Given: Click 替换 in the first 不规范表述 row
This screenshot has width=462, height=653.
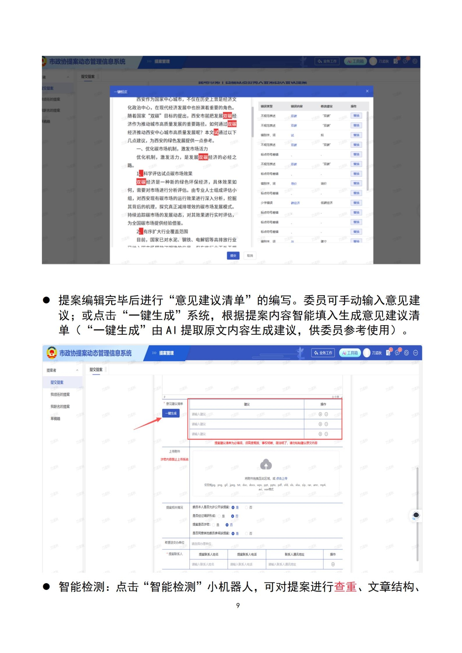Looking at the screenshot, I should (x=356, y=116).
